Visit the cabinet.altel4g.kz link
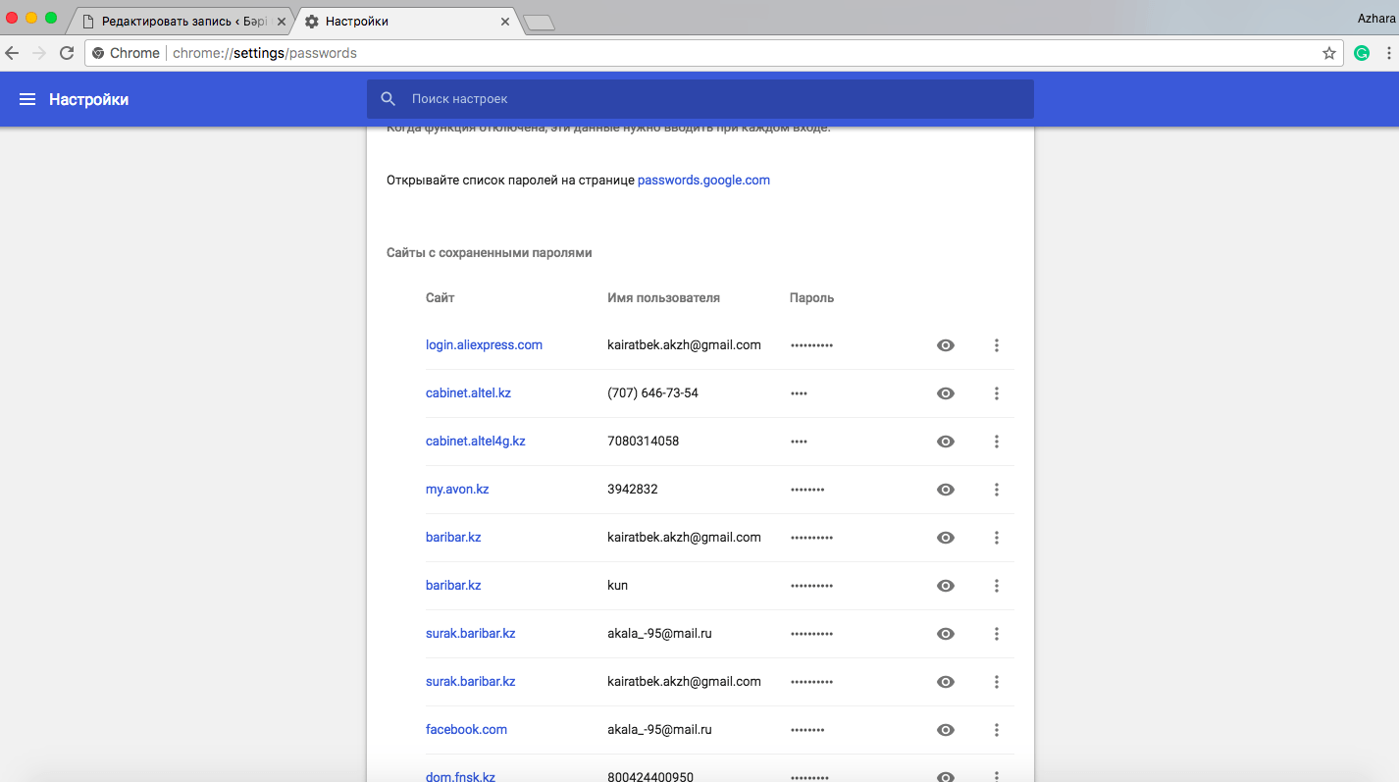The width and height of the screenshot is (1399, 782). [x=476, y=442]
